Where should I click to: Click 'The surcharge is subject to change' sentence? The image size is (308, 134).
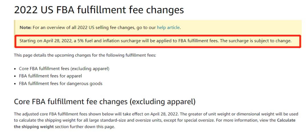[x=256, y=41]
